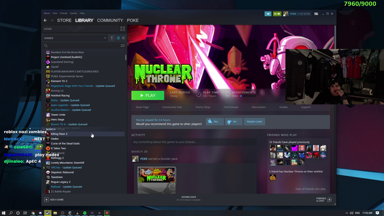Open the blue announcements megaphone button

click(268, 14)
